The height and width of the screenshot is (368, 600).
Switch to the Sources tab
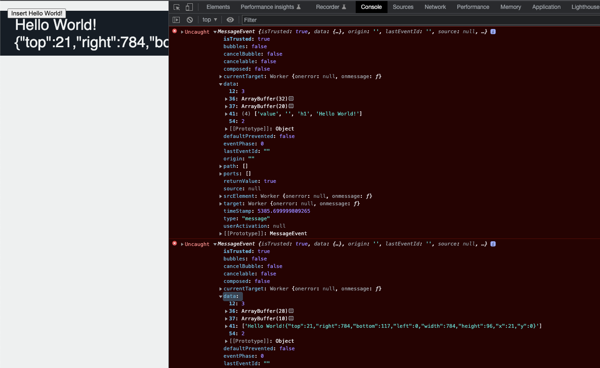point(403,7)
